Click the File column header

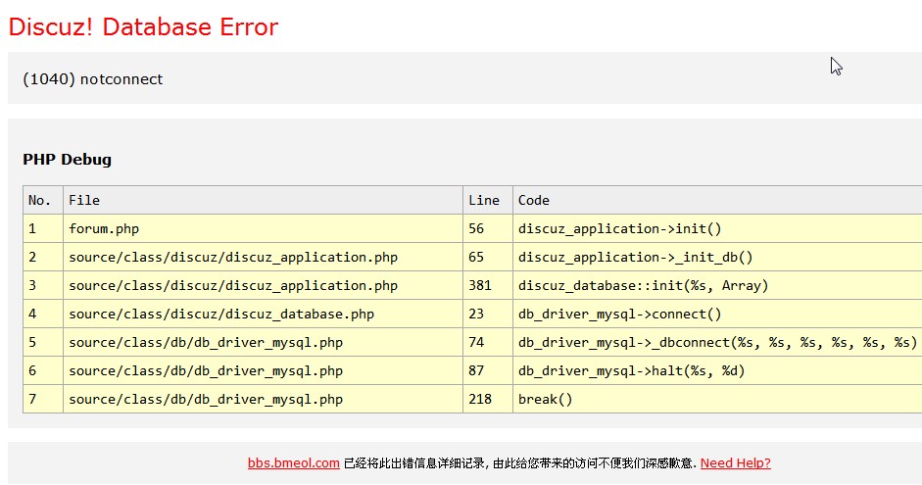[84, 201]
